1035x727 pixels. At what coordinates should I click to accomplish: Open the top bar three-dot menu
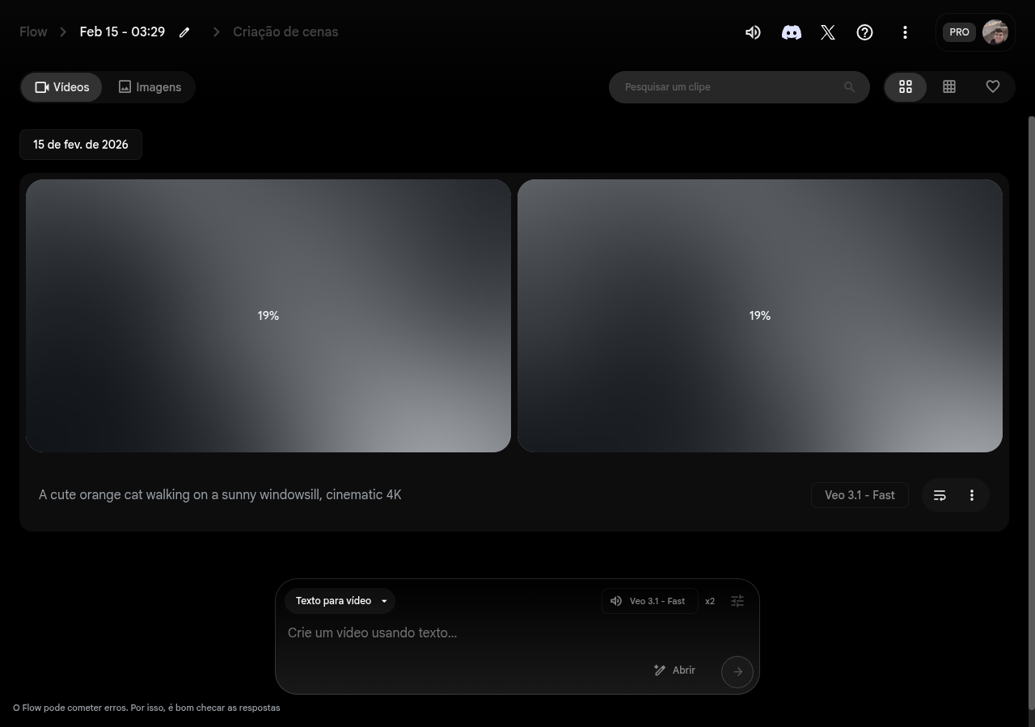tap(905, 32)
